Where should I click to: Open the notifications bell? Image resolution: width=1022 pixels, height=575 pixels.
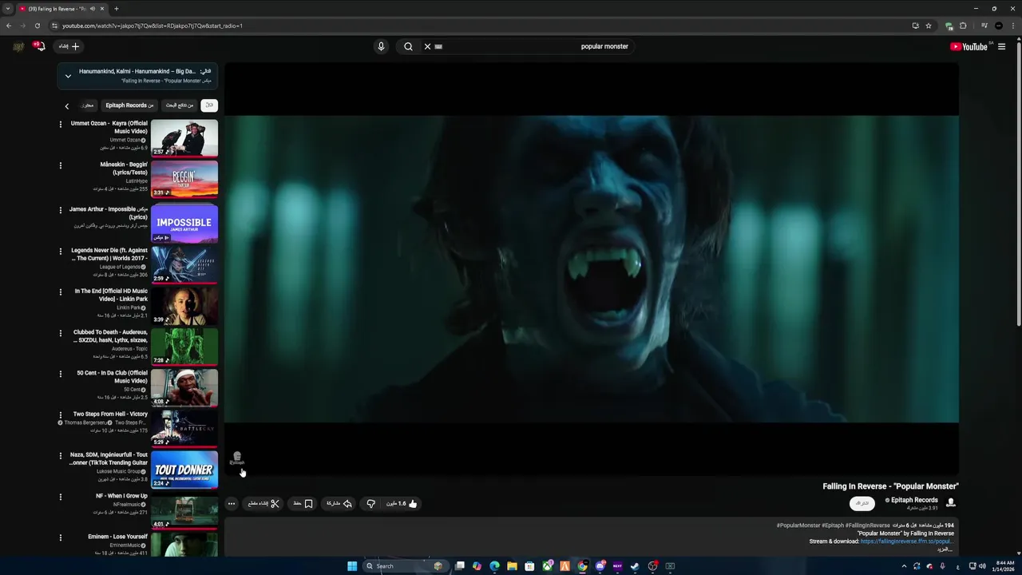pyautogui.click(x=39, y=46)
